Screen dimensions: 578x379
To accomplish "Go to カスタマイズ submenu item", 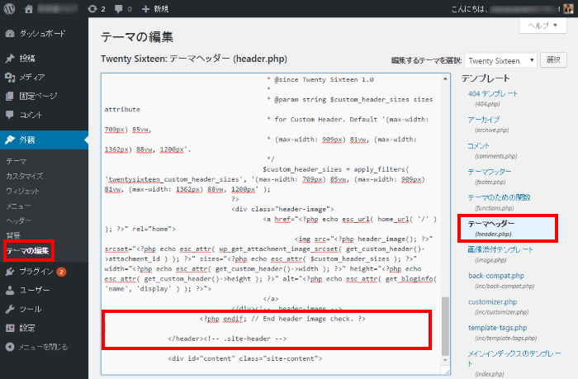I will [24, 176].
